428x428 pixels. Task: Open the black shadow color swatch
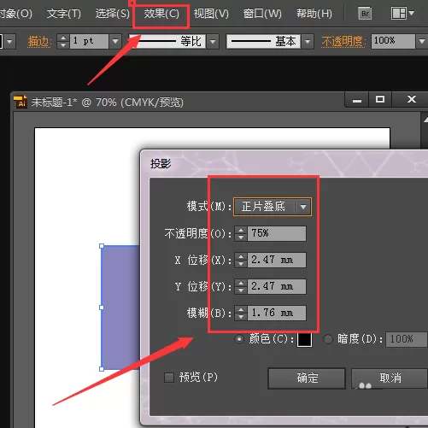pos(304,339)
